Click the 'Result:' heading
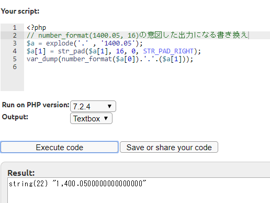Image resolution: width=270 pixels, height=203 pixels. [x=21, y=173]
